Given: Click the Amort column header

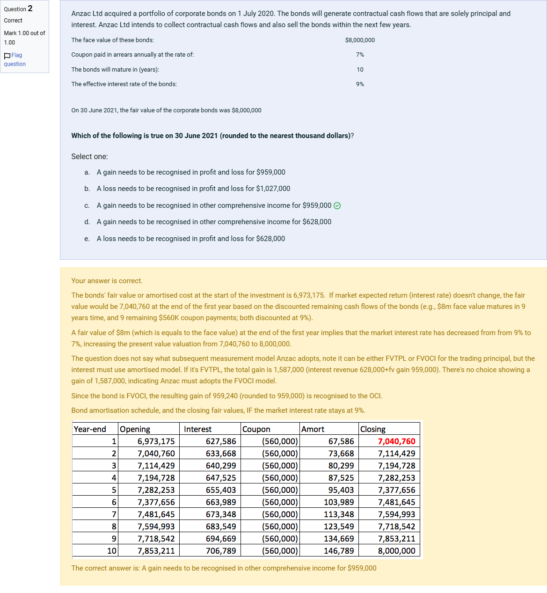Looking at the screenshot, I should (313, 429).
